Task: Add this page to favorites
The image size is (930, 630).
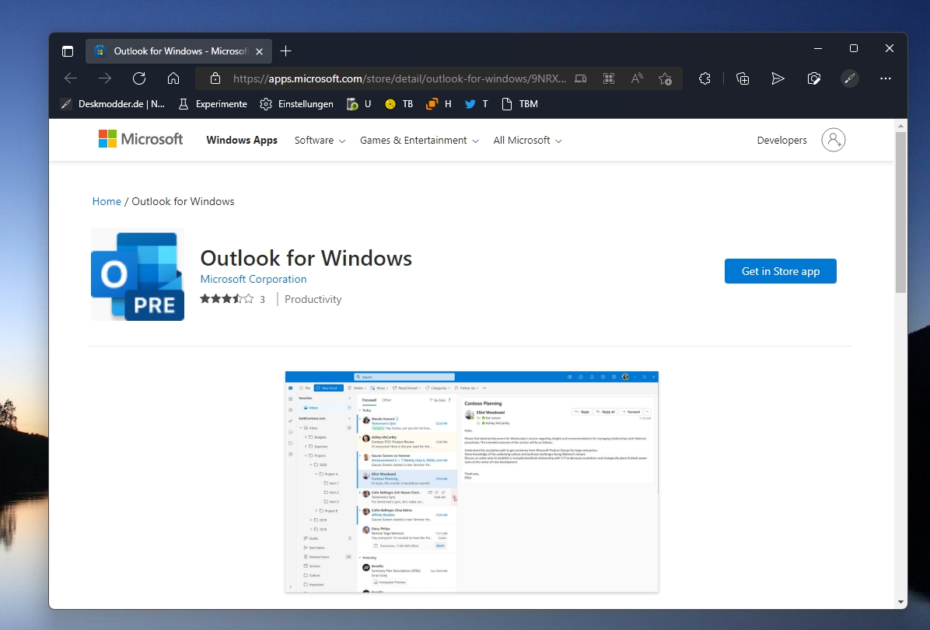Action: 666,78
